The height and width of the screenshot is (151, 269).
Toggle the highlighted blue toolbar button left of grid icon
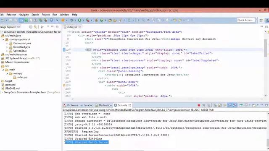click(21, 20)
